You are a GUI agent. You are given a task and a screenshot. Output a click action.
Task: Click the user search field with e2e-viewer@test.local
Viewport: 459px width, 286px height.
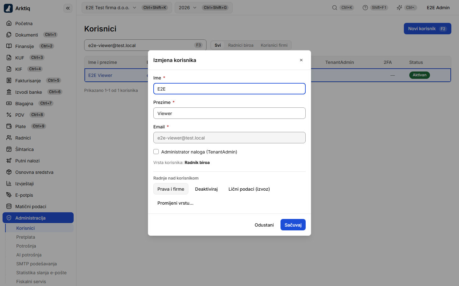pos(145,45)
